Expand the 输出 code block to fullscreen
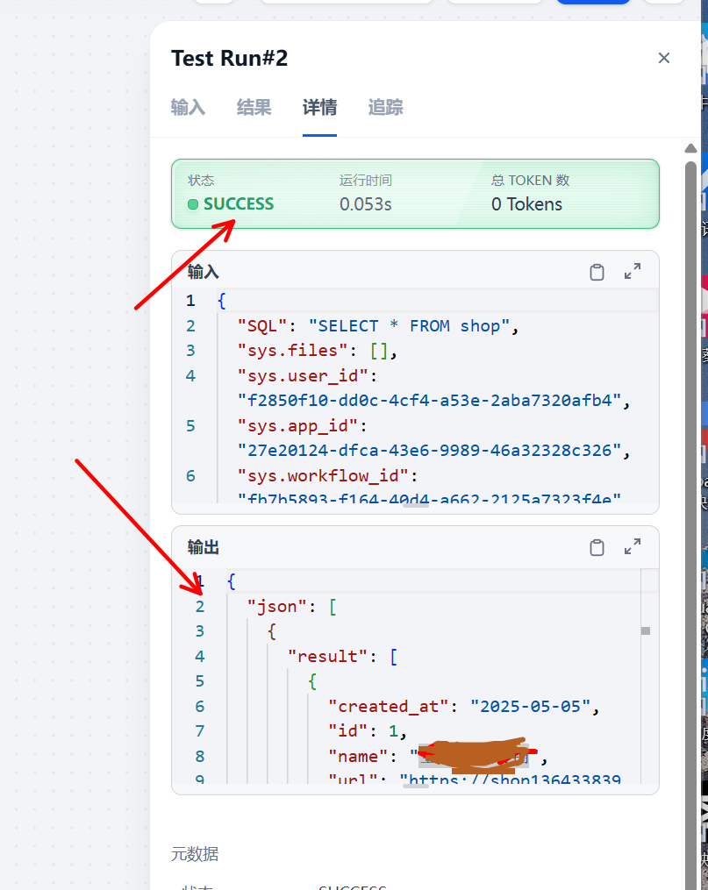 point(632,547)
